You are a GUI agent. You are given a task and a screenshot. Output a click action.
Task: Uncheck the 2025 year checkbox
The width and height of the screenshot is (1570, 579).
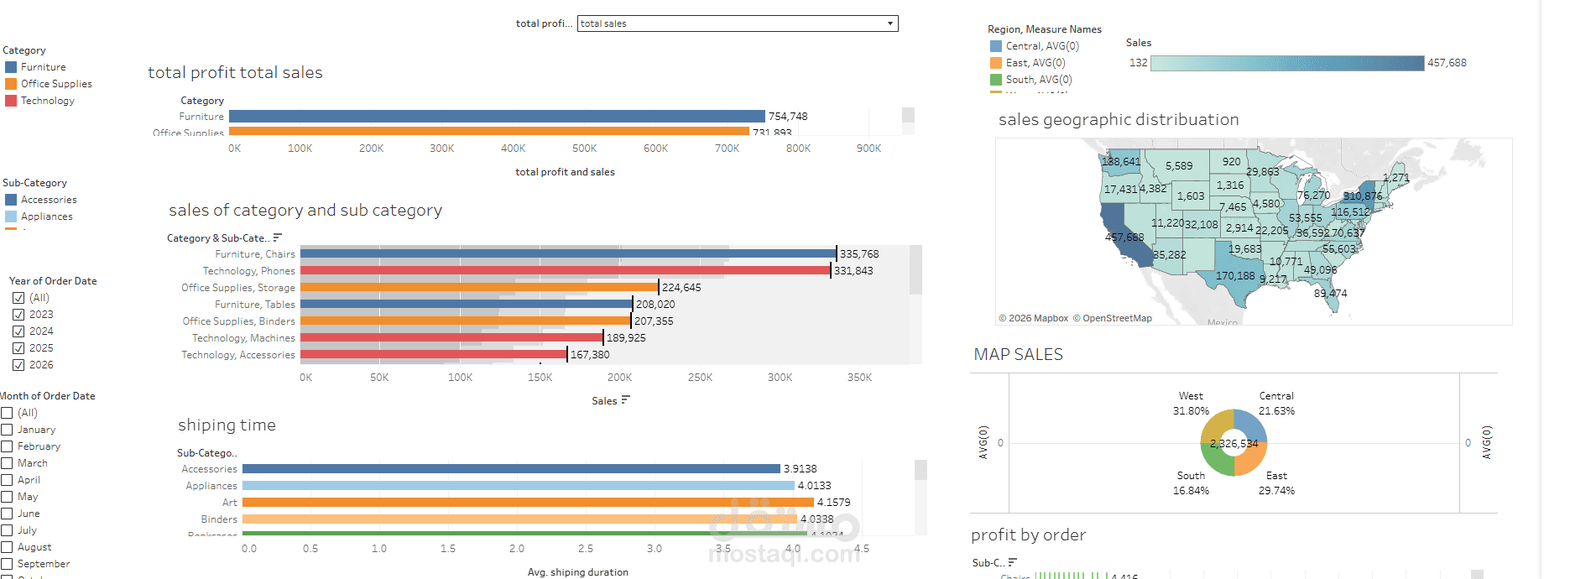18,348
